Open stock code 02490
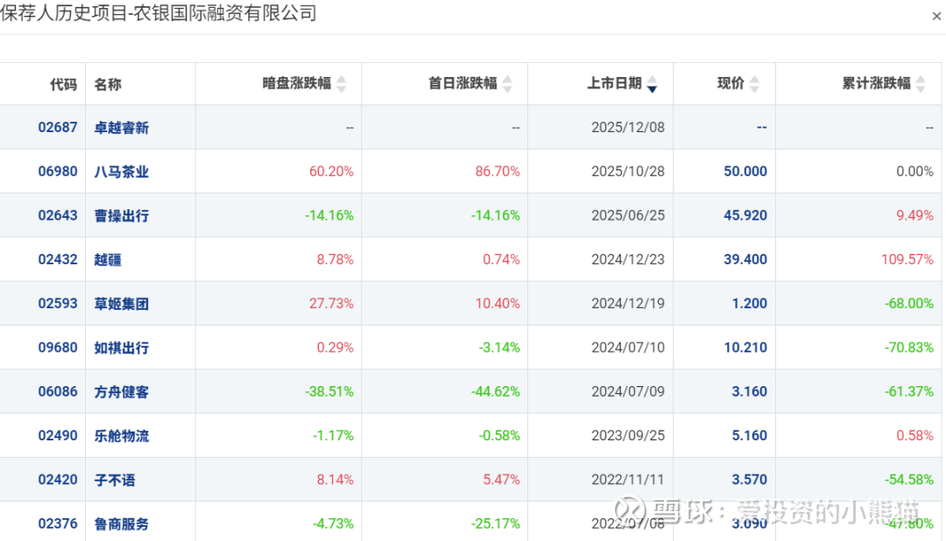 (x=58, y=435)
